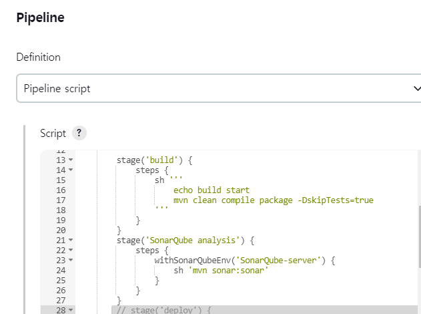Click the script editor vertical scrollbar thumb
The height and width of the screenshot is (314, 421).
pos(420,237)
